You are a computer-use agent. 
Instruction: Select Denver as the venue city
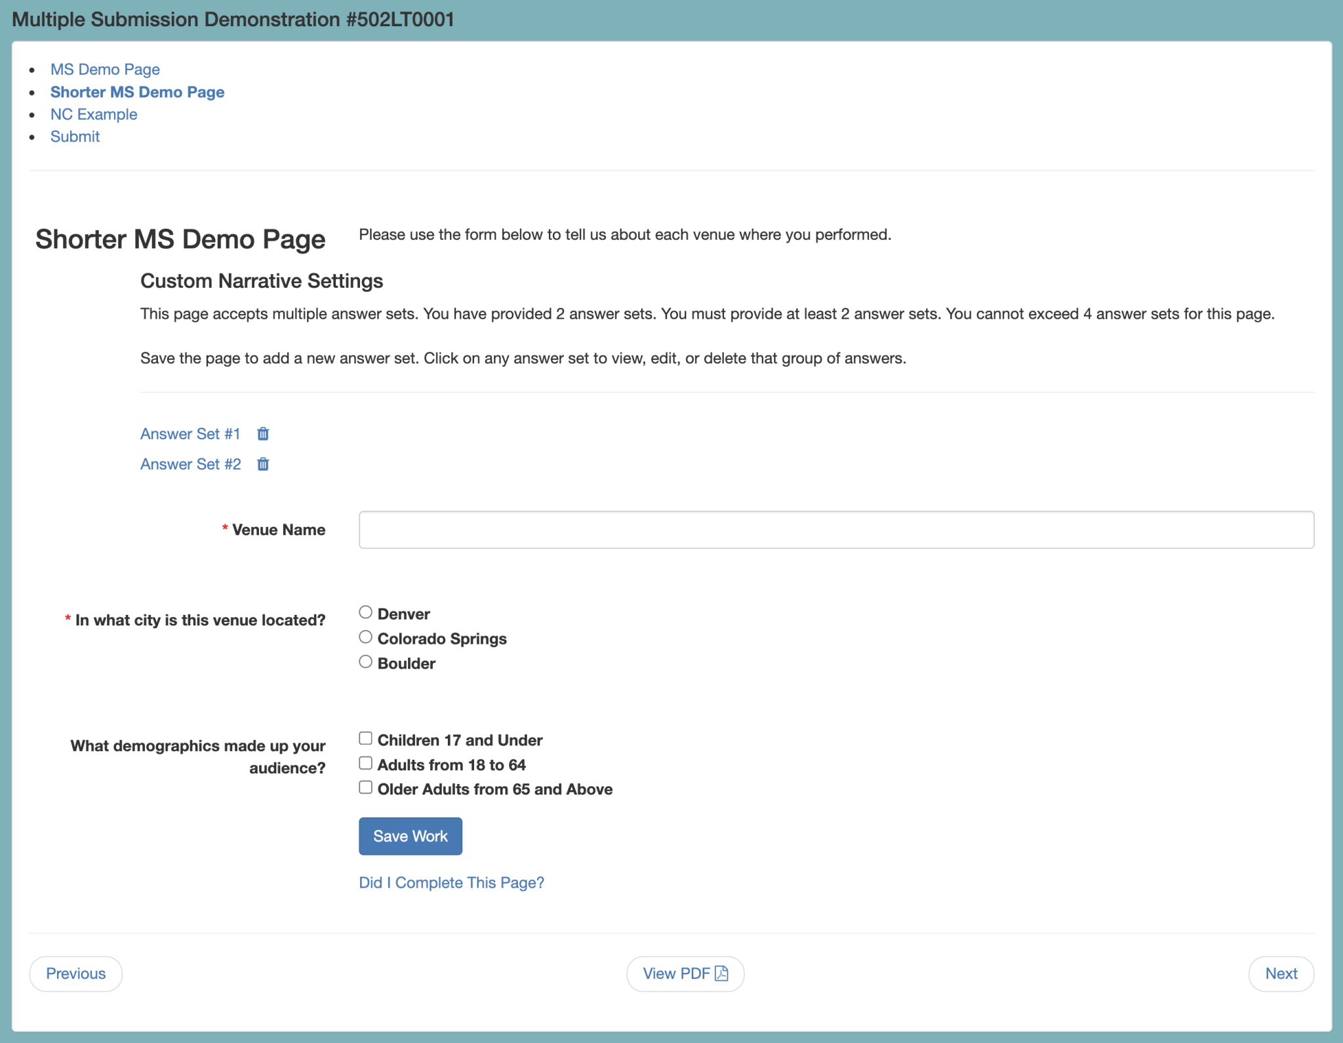[366, 612]
